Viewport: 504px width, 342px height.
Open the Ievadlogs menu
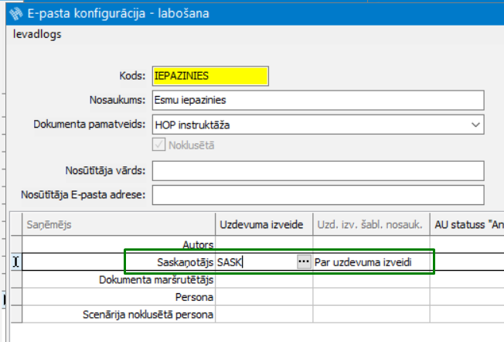point(37,34)
